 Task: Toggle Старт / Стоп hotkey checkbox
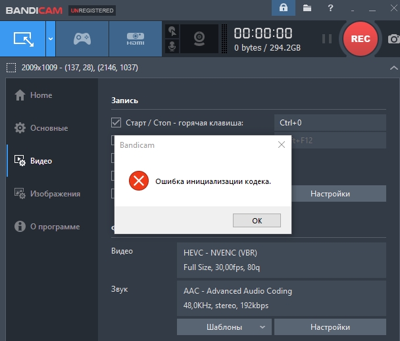coord(116,123)
